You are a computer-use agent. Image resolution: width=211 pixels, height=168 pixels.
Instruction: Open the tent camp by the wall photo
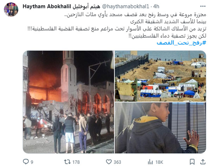point(160,76)
